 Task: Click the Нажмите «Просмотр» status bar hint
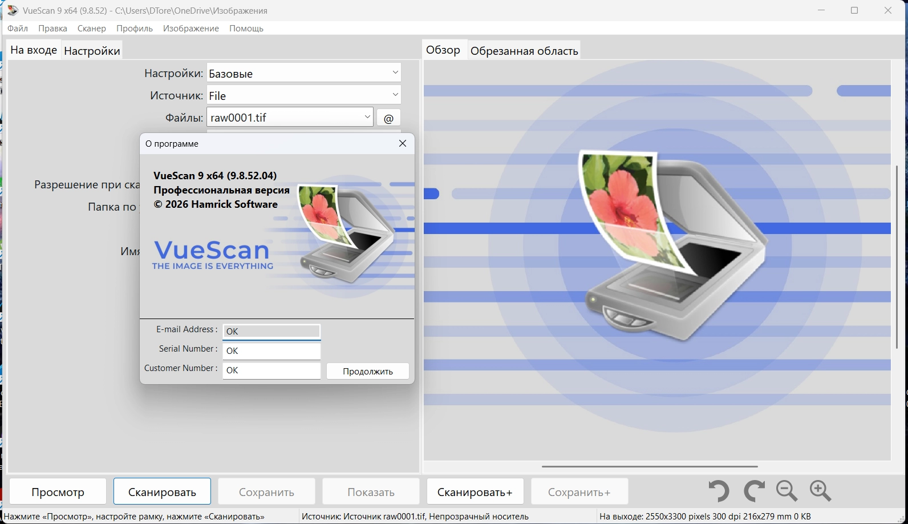tap(134, 517)
